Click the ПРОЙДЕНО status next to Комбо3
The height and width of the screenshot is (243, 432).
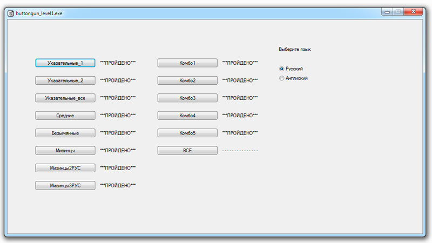tap(240, 98)
